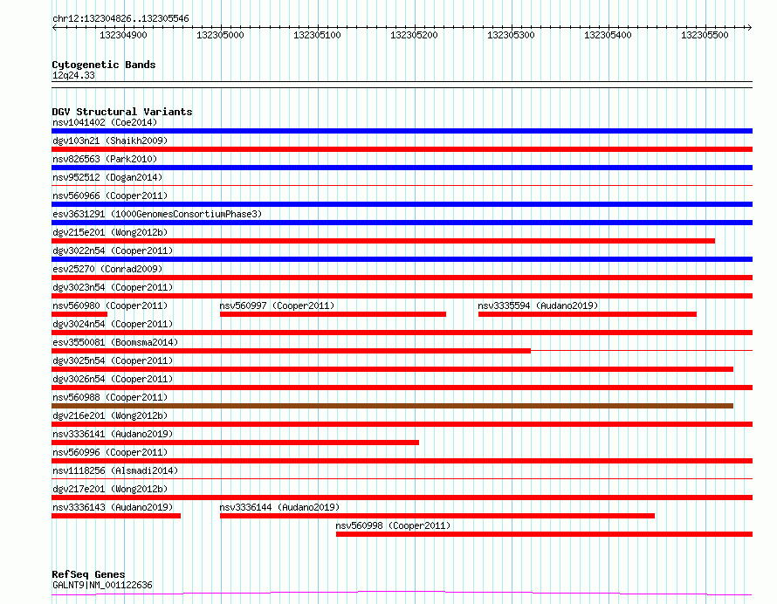Click the dgv216e201 (Wong2012b) label
The height and width of the screenshot is (604, 777).
tap(110, 415)
